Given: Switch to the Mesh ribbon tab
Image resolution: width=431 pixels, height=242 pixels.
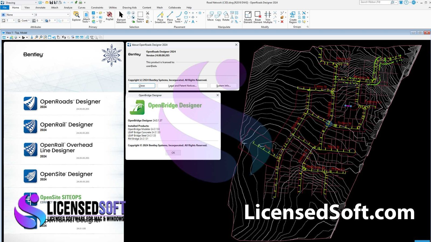Looking at the screenshot, I should click(160, 8).
